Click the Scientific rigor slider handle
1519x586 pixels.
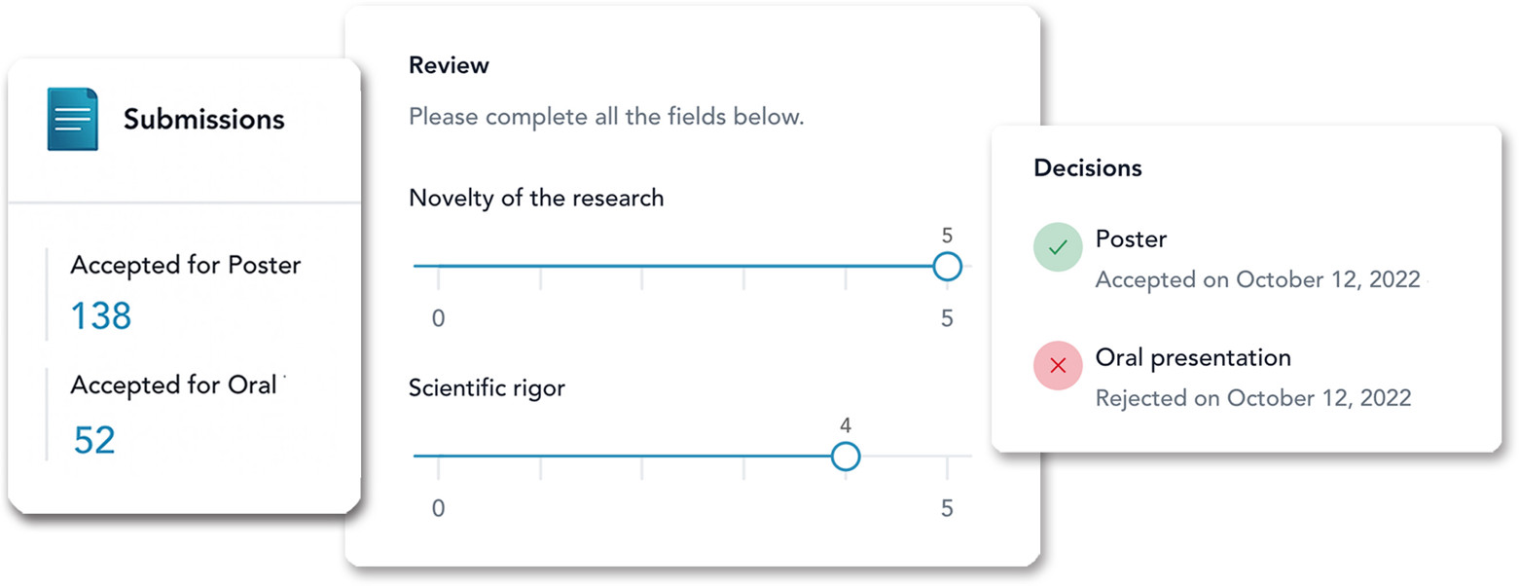846,456
